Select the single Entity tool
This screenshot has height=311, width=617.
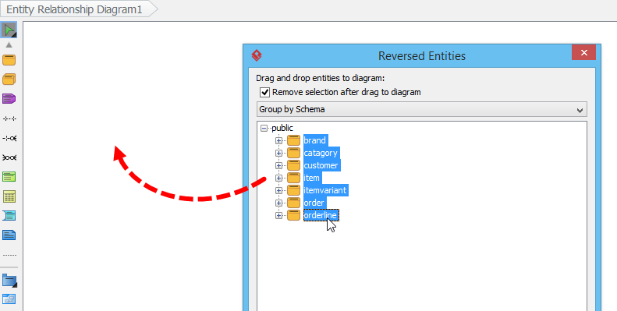(x=9, y=60)
